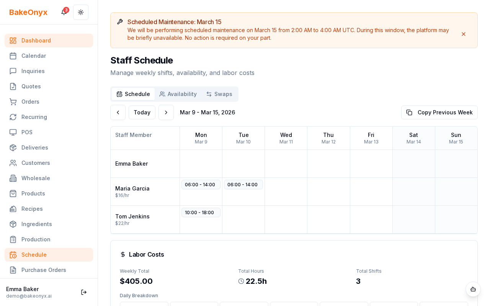Open notifications from the bell icon

64,12
